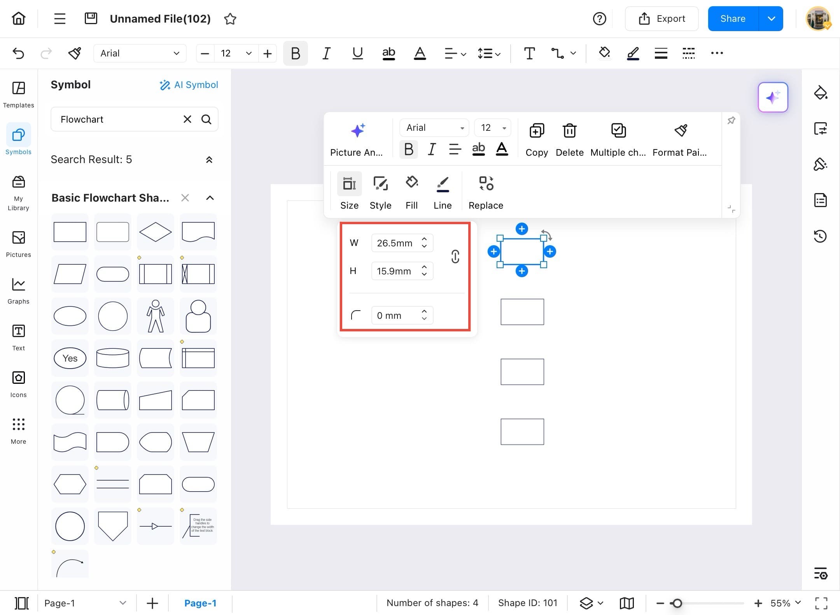Viewport: 840px width, 615px height.
Task: Click the zoom slider handle
Action: click(x=677, y=603)
